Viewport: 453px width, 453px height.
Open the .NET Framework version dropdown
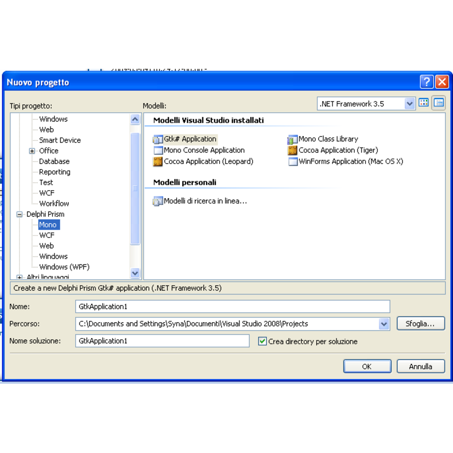410,104
